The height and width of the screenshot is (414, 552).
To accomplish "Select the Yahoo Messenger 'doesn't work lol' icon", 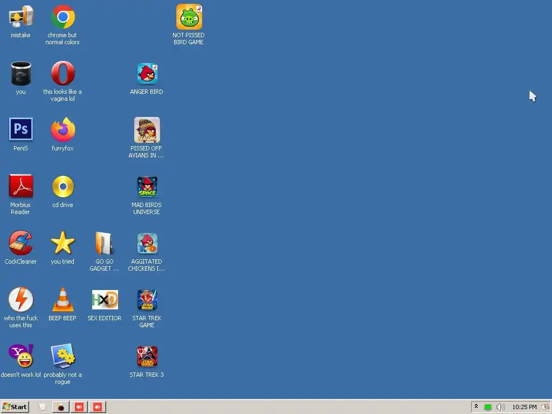I will pos(21,356).
